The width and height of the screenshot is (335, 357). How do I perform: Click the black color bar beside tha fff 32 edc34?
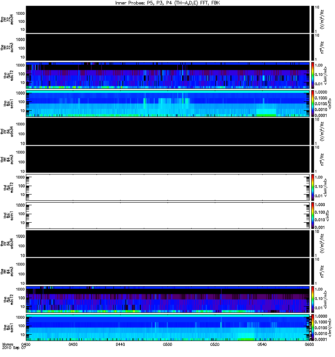pos(312,20)
